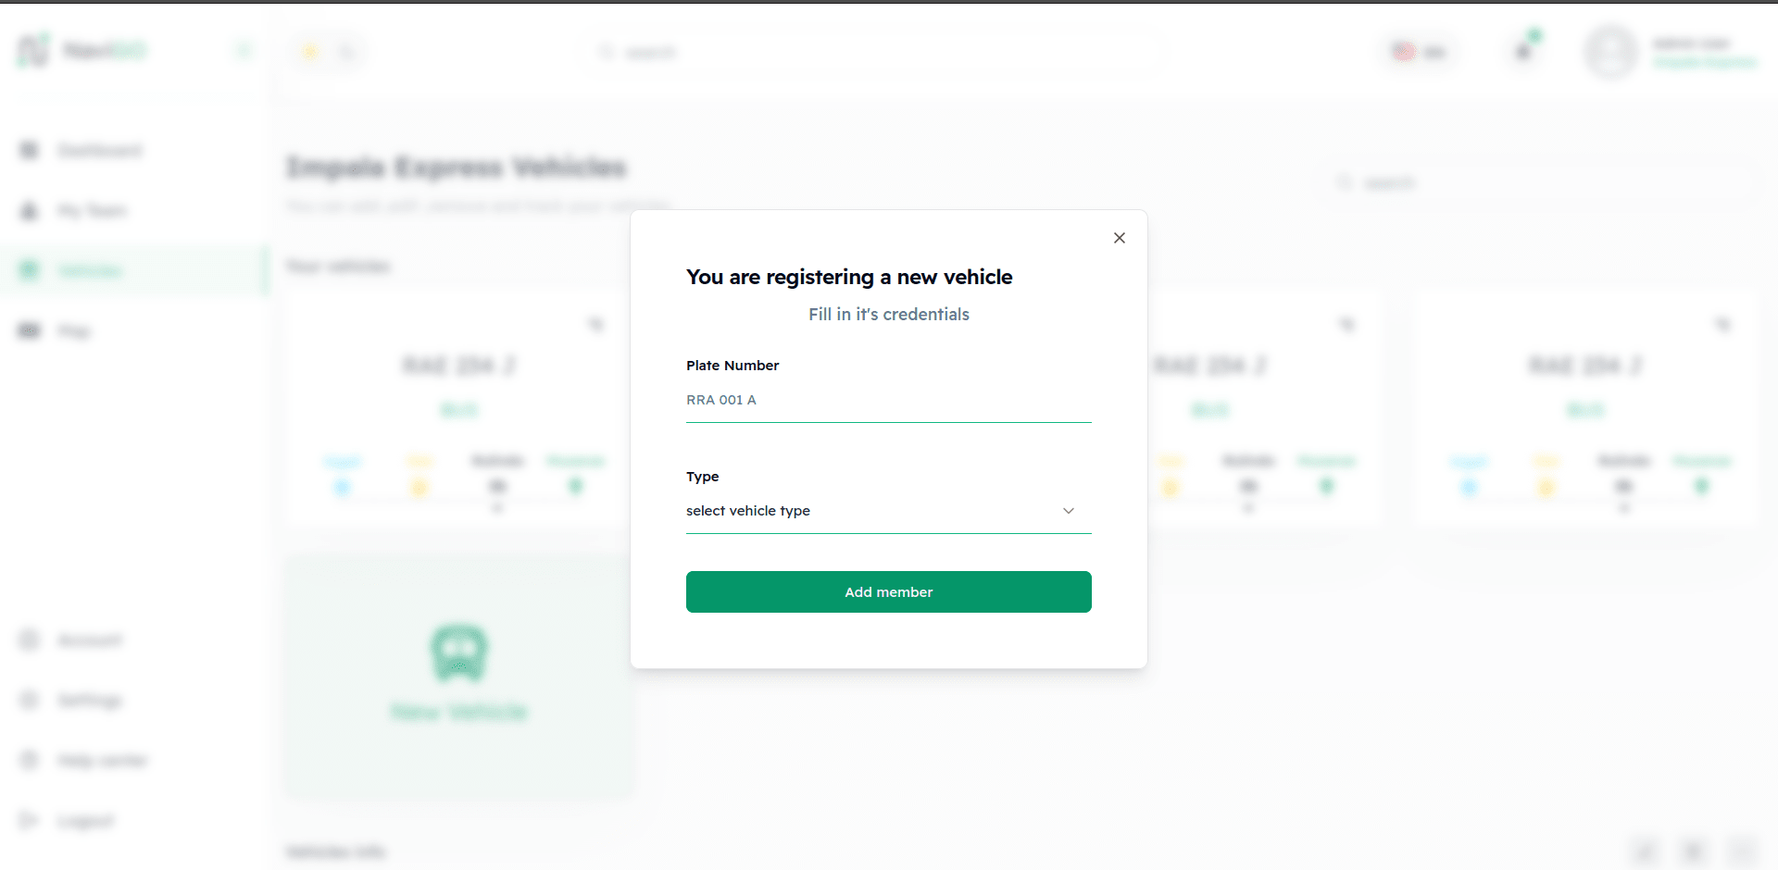Open the language flag selector

coord(1419,52)
